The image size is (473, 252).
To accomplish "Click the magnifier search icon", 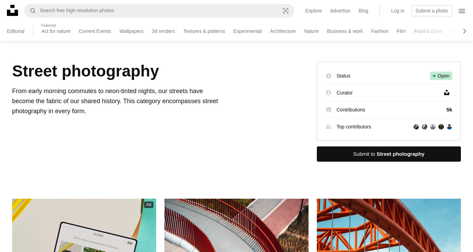I will 33,11.
